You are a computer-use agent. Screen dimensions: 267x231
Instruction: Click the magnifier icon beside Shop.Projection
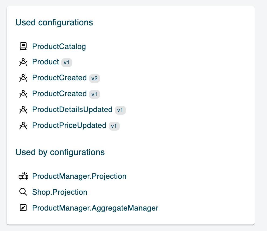(x=23, y=192)
